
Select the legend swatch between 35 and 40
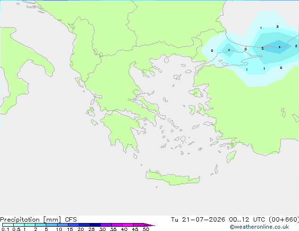tap(117, 225)
